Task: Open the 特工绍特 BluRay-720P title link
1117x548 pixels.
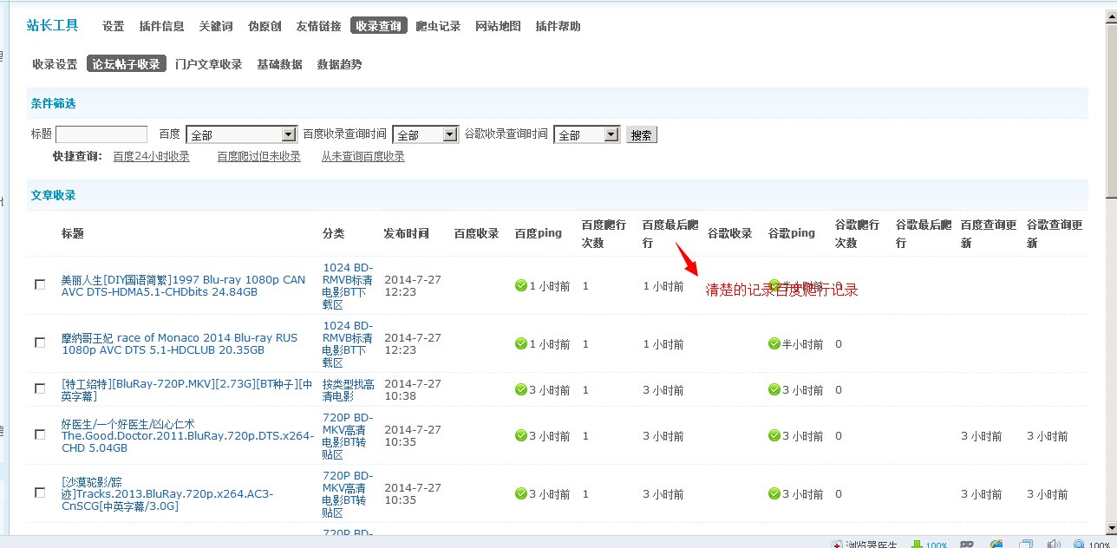Action: coord(187,390)
